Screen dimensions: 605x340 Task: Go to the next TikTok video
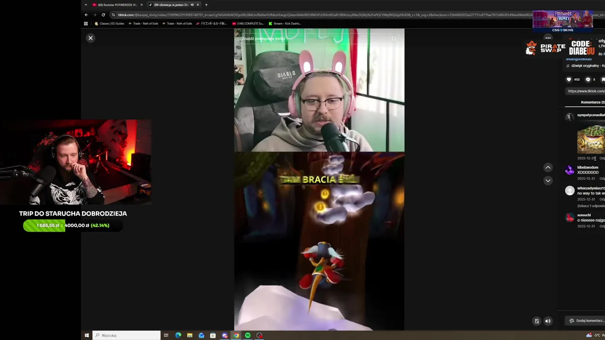[x=548, y=180]
